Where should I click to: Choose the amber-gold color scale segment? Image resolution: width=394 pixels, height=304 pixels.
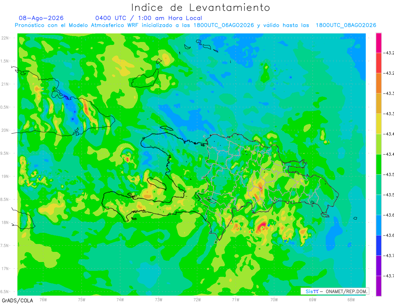[x=379, y=104]
